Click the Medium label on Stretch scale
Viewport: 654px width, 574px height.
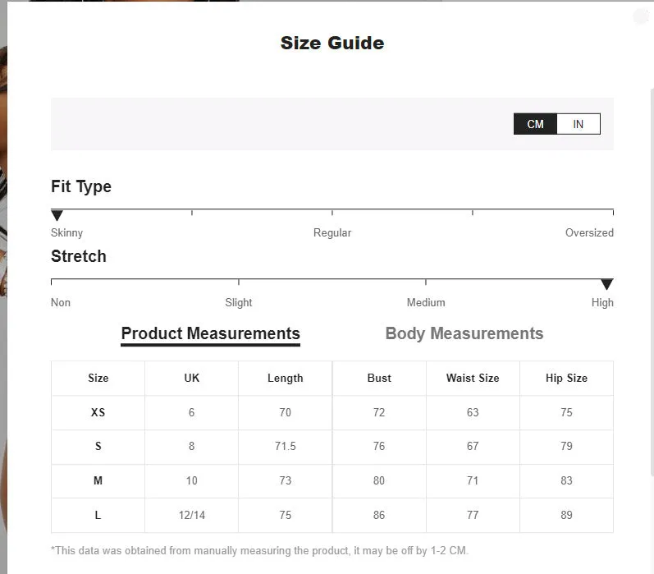(x=426, y=302)
